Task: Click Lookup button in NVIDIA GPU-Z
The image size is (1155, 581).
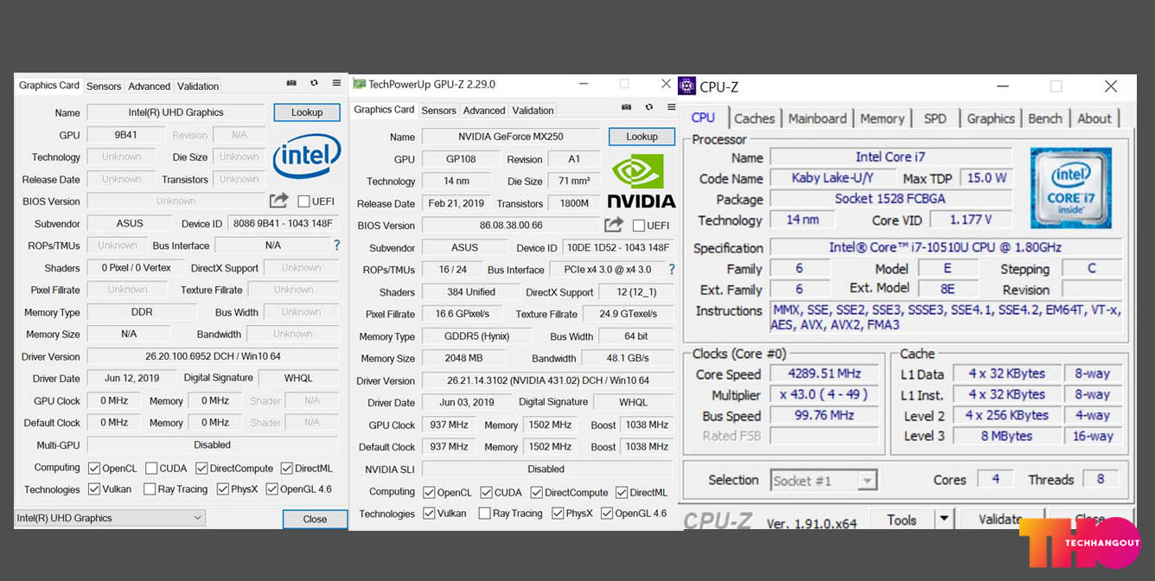Action: (641, 137)
